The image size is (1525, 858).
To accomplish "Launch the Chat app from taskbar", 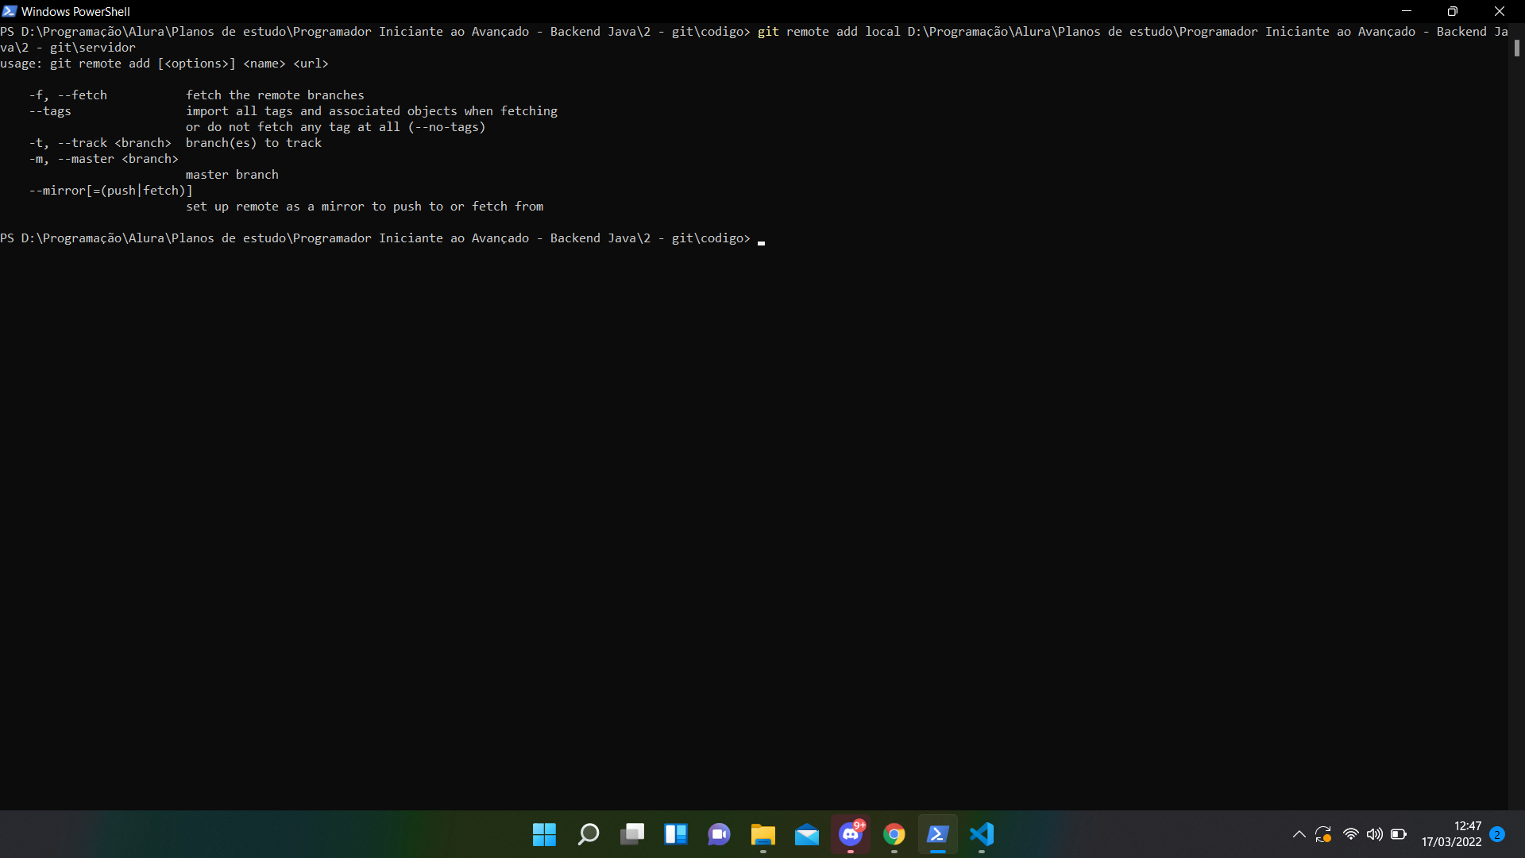I will point(720,834).
